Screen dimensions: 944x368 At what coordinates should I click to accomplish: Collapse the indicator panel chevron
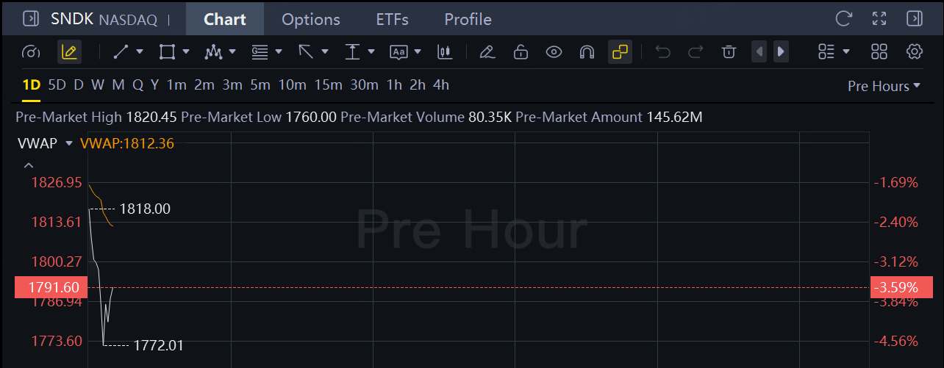pyautogui.click(x=29, y=165)
